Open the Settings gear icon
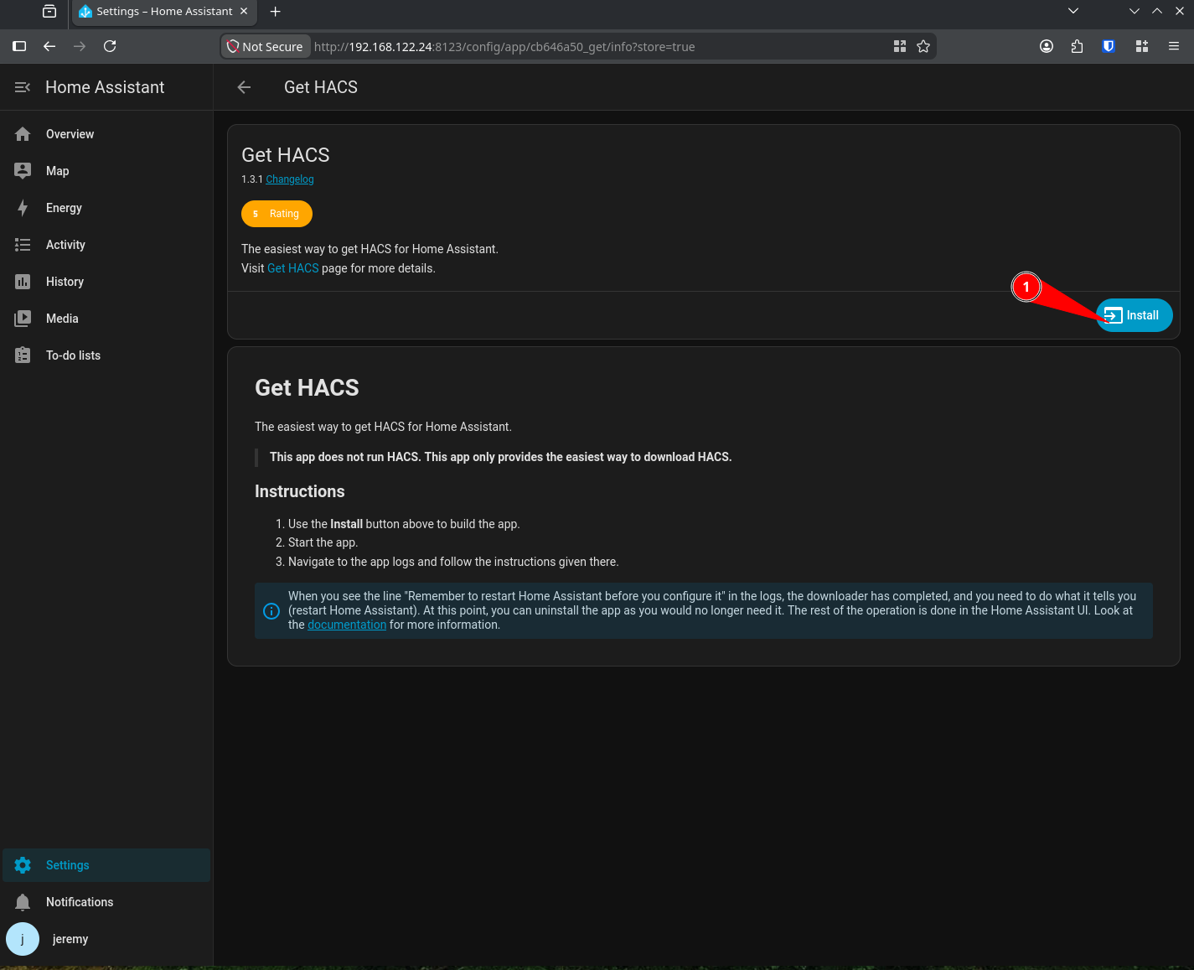Screen dimensions: 1194x970 coord(23,865)
